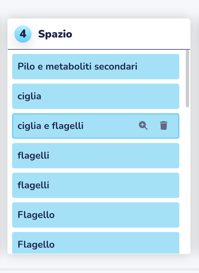This screenshot has height=273, width=199.
Task: Click the gray page background below the panel
Action: click(100, 263)
